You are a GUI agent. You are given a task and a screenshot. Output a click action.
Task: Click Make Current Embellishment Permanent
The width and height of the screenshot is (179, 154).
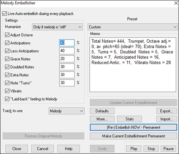(133, 136)
